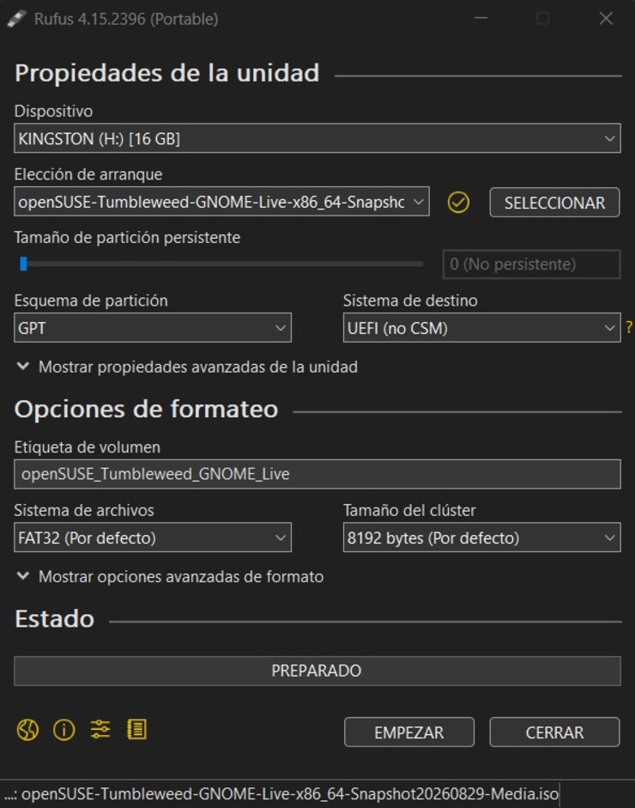Click the Sistema de archivos label

coord(84,511)
